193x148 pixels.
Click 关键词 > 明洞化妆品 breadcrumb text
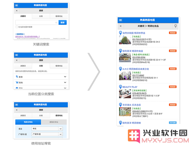click(148, 26)
